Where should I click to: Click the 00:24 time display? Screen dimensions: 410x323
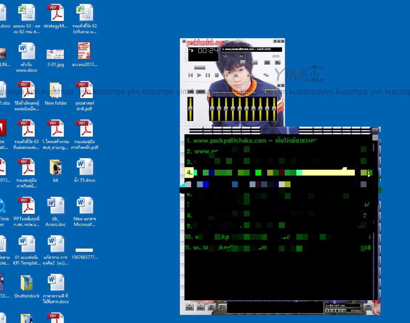[208, 51]
